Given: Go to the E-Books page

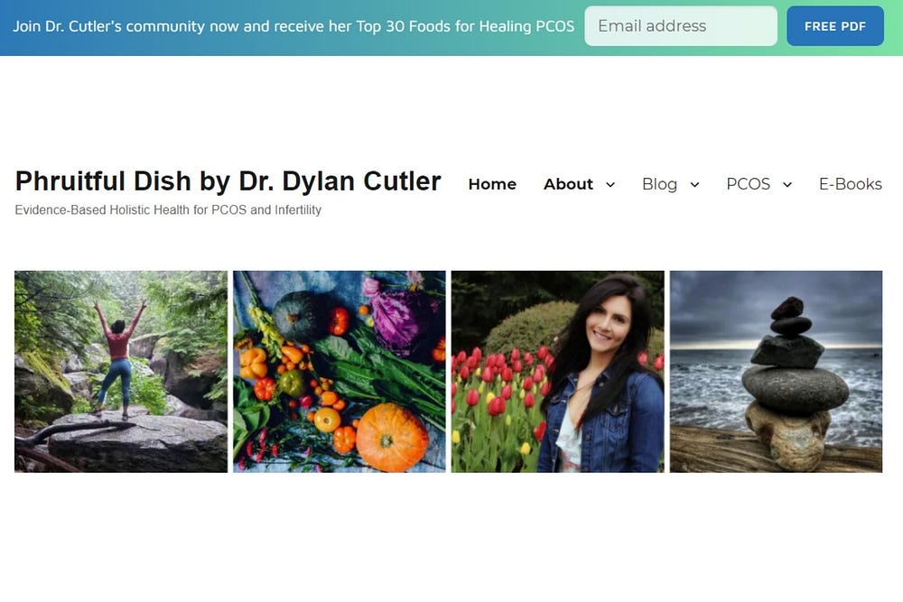Looking at the screenshot, I should (851, 184).
